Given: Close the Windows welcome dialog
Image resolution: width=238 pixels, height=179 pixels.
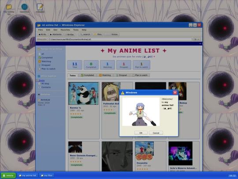Looking at the screenshot, I should point(175,92).
